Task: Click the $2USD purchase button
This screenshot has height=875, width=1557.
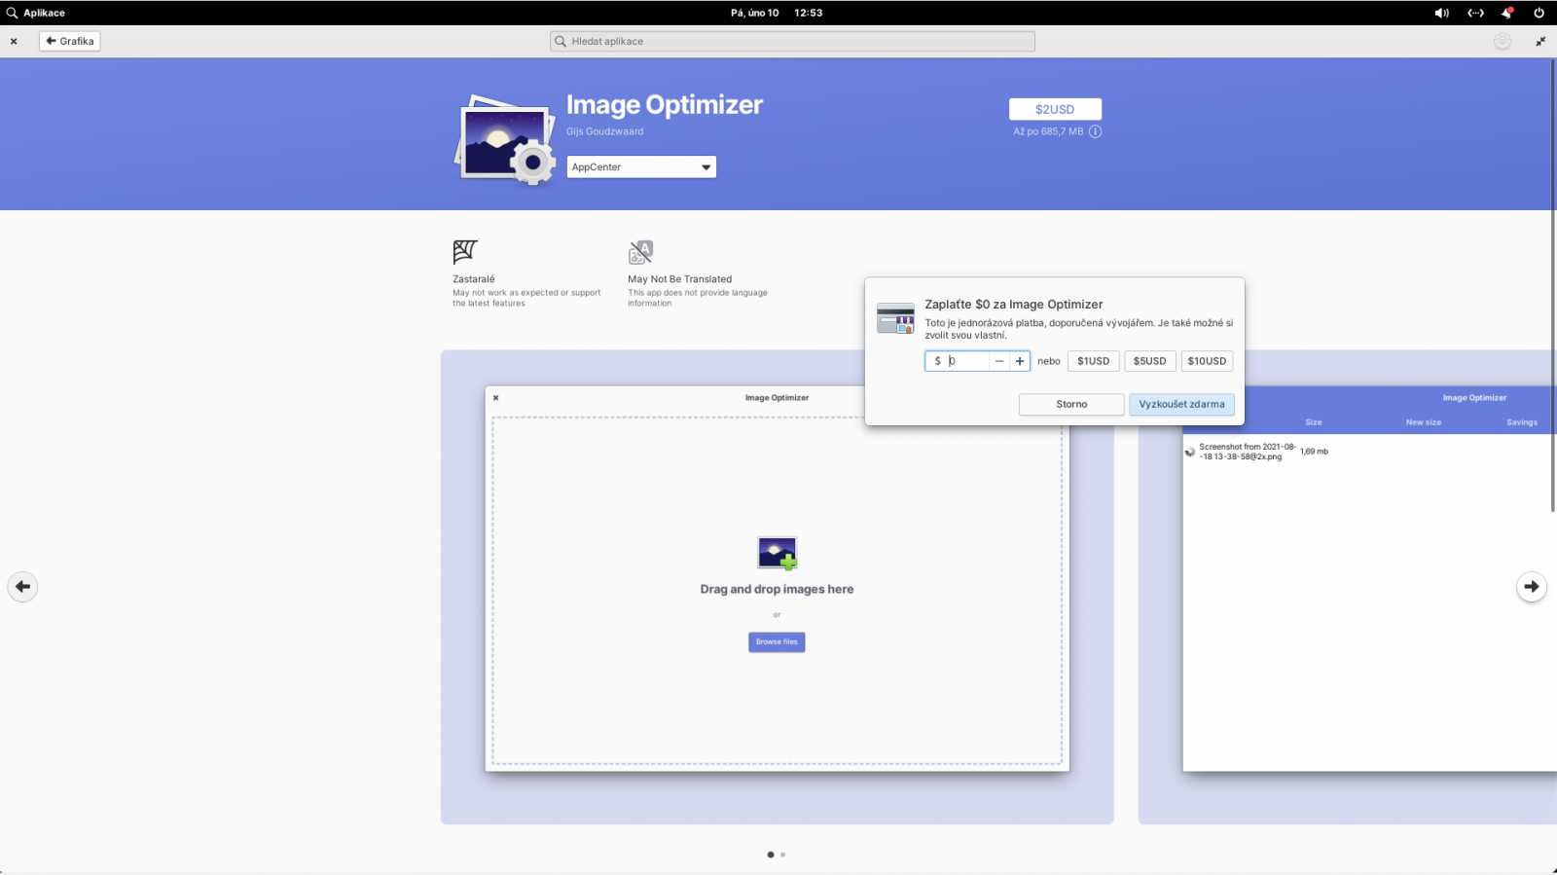Action: [1055, 109]
